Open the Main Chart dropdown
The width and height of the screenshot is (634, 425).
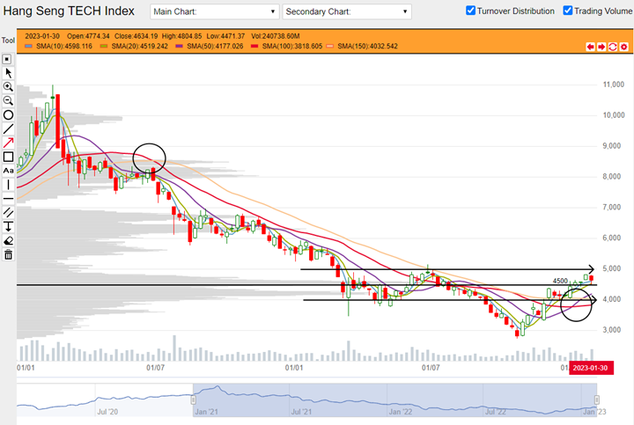click(215, 11)
